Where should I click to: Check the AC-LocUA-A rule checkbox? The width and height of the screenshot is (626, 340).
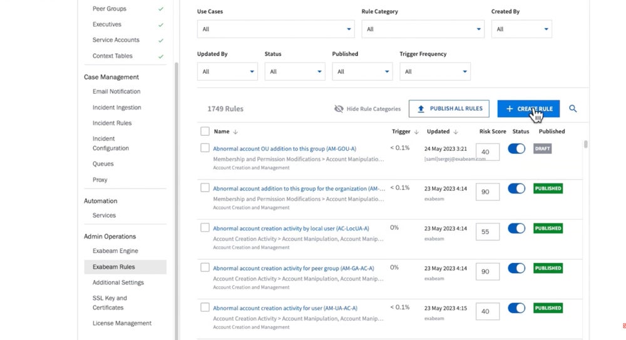click(205, 228)
